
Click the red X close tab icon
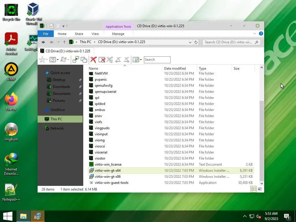click(93, 60)
